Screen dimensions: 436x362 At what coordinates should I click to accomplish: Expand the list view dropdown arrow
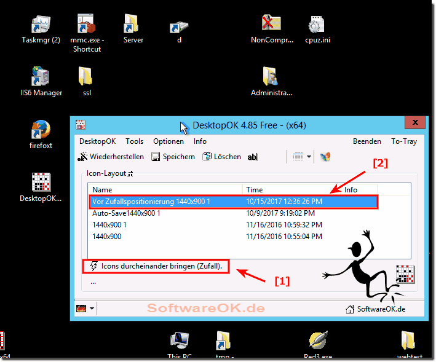pyautogui.click(x=309, y=157)
